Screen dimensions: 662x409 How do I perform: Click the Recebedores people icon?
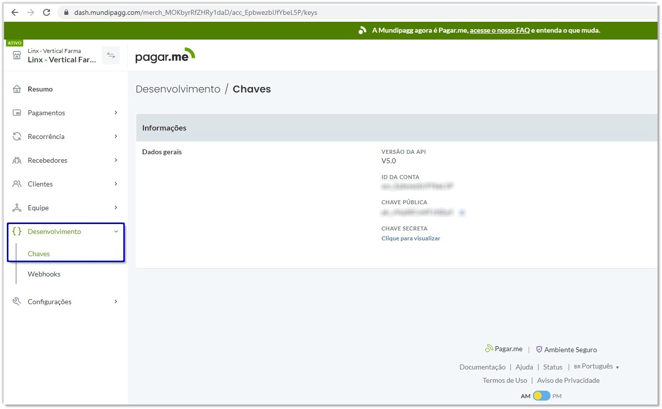[x=17, y=160]
